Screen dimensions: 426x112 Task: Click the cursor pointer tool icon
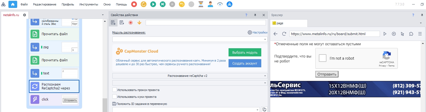(x=402, y=34)
